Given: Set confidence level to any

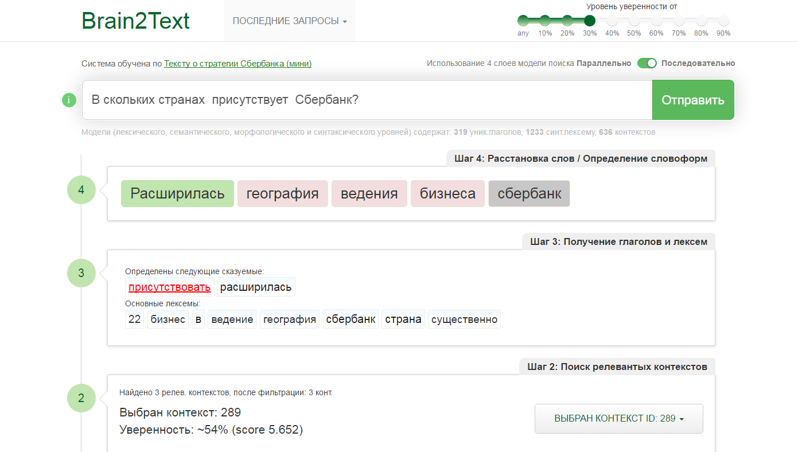Looking at the screenshot, I should click(x=523, y=21).
